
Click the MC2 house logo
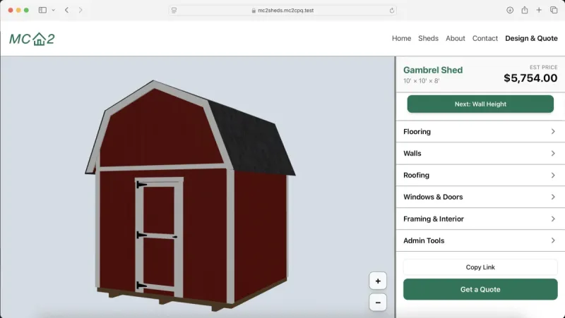(32, 39)
